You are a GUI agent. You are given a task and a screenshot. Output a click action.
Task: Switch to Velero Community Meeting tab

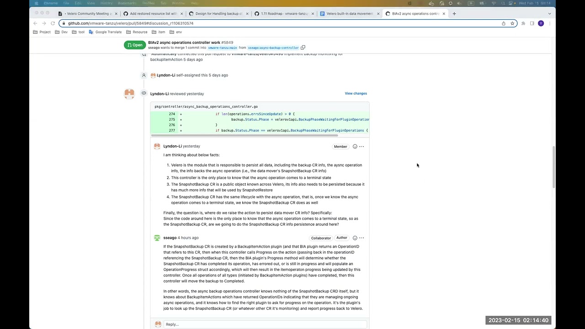[x=88, y=14]
